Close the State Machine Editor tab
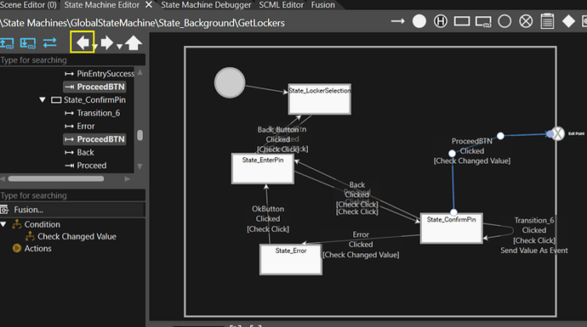Viewport: 587px width, 327px height. (149, 5)
